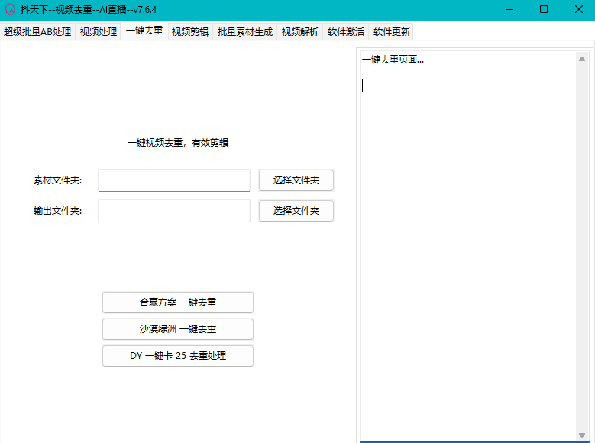Switch to the 超级批量AB处理 tab
Screen dimensions: 595x443
pos(37,32)
